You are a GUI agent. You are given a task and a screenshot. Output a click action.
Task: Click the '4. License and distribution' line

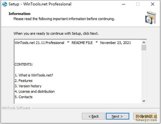click(x=35, y=91)
